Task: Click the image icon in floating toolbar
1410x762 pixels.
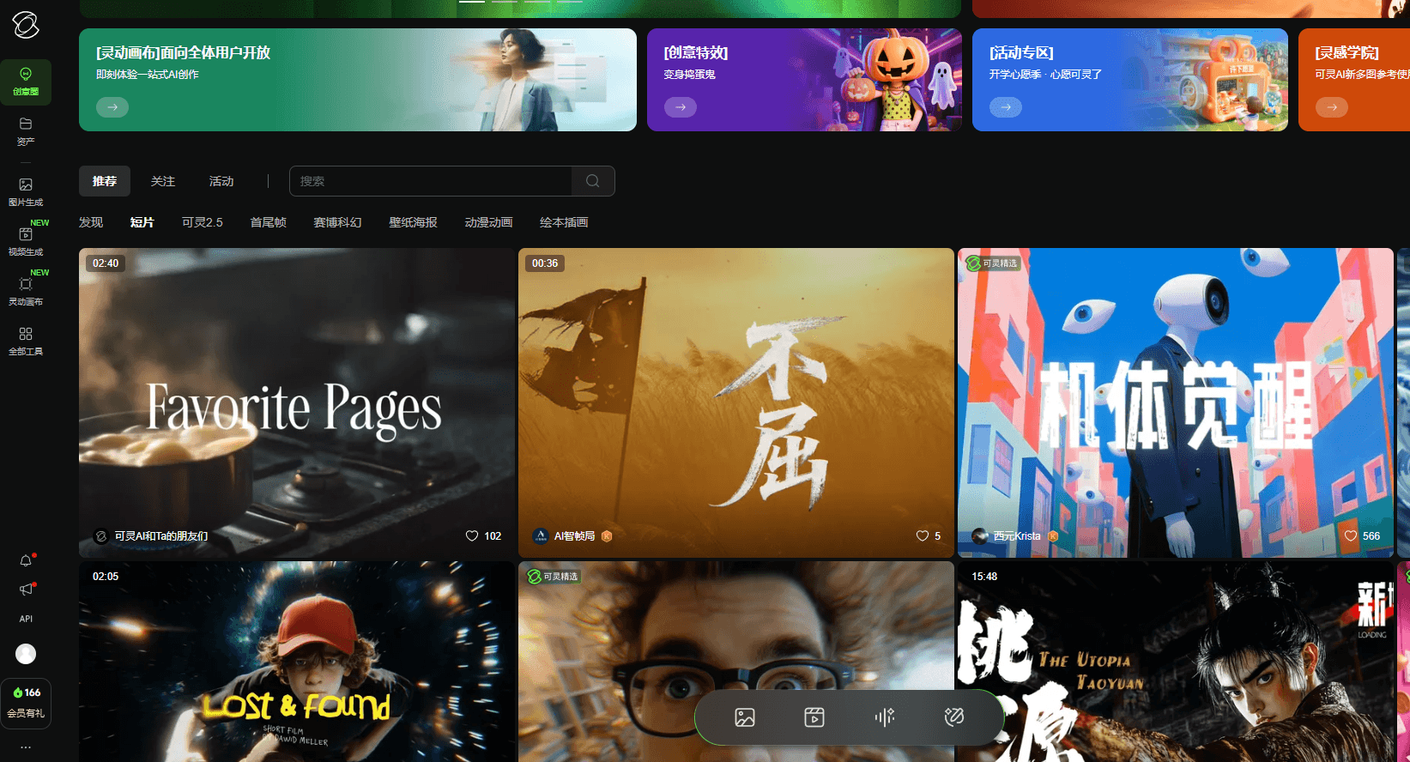Action: coord(745,717)
